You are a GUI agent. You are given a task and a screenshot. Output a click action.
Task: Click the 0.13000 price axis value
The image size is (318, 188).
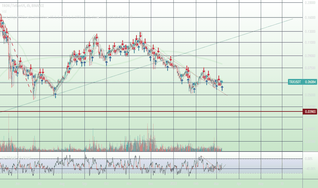[310, 31]
